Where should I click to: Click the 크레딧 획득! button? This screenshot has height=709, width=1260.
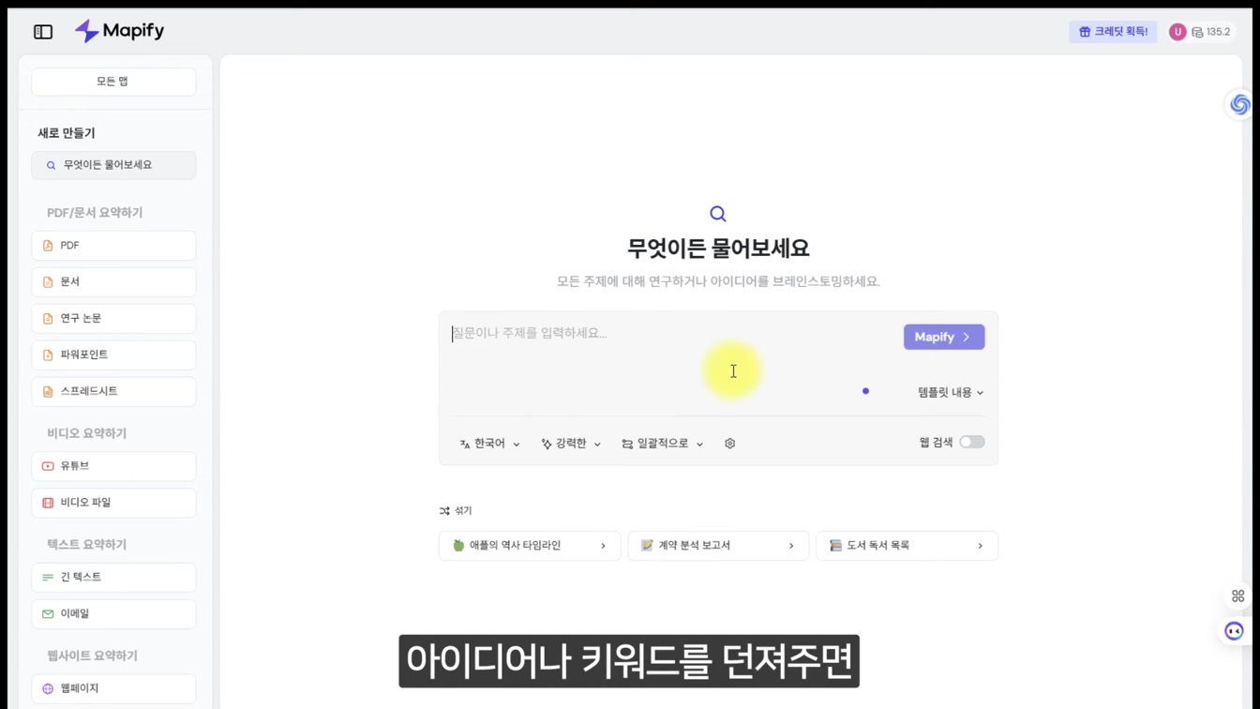click(x=1113, y=32)
